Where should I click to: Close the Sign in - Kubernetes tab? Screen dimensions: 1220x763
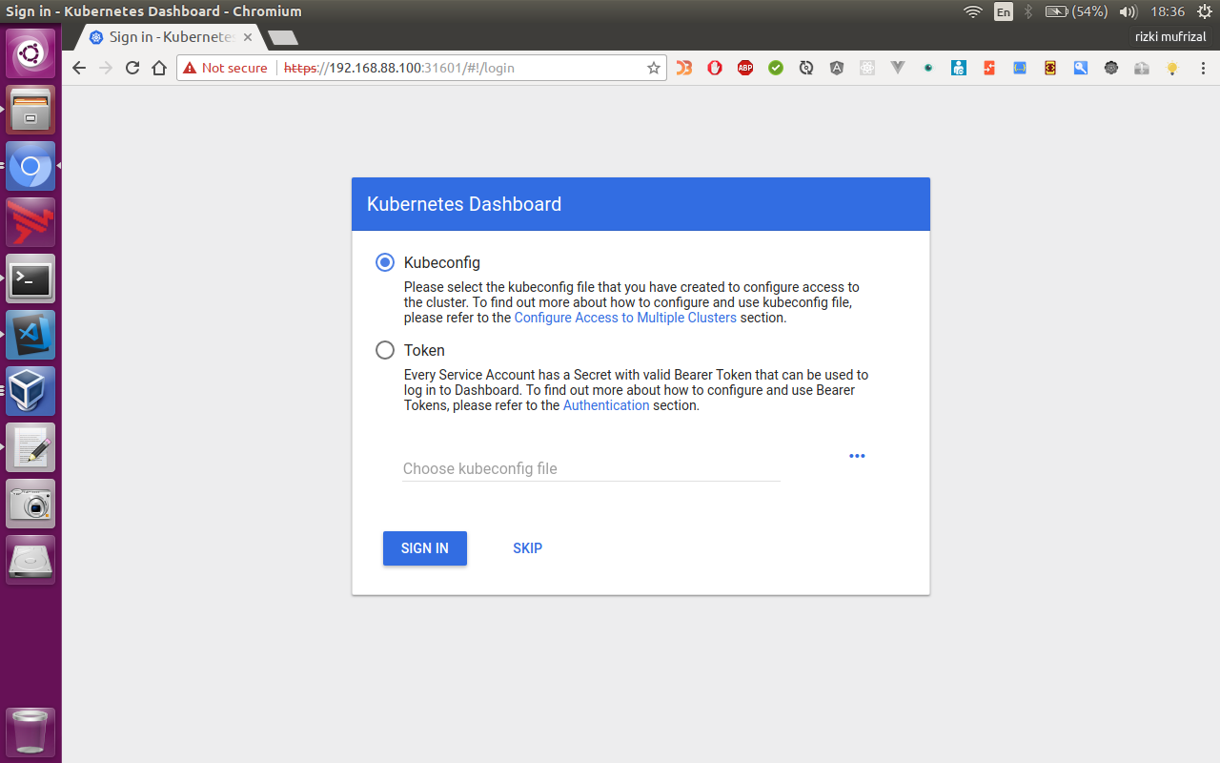(249, 37)
